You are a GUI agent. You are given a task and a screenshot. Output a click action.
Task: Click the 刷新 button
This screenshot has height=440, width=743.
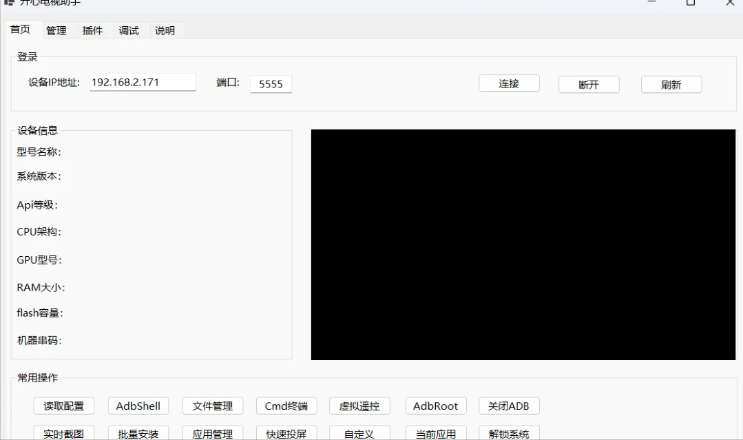(671, 84)
